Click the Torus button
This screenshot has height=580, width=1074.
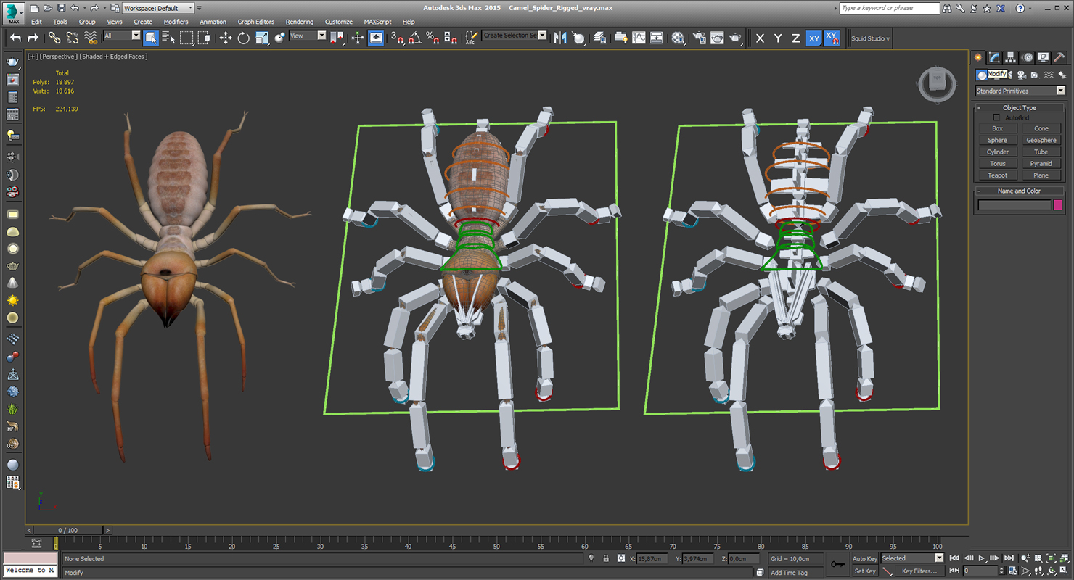pyautogui.click(x=997, y=163)
